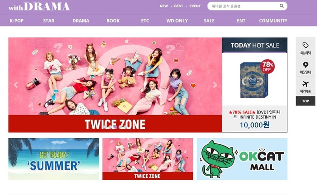
Task: Select the last carousel dot indicator
Action: click(x=125, y=127)
